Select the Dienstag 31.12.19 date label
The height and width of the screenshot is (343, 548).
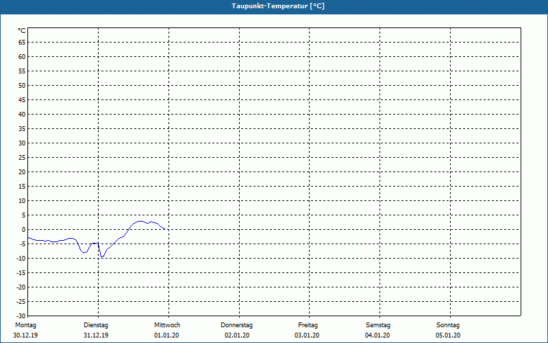click(96, 330)
